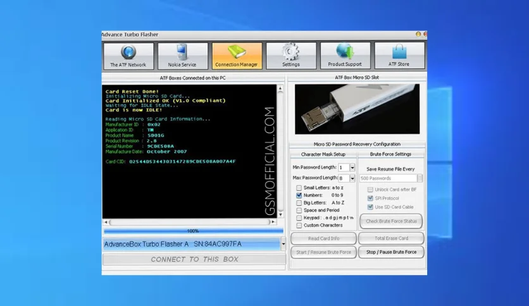Click the Total Erase Card button
This screenshot has height=306, width=529.
click(391, 238)
